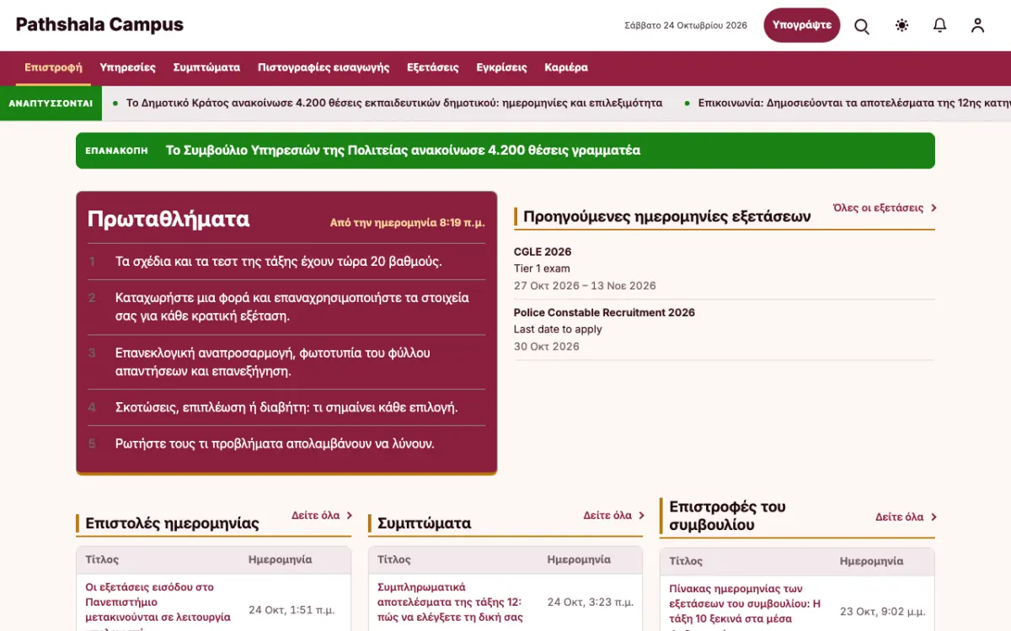The width and height of the screenshot is (1011, 631).
Task: Click Τίτλος column header in Συμπτώματα table
Action: pyautogui.click(x=394, y=559)
